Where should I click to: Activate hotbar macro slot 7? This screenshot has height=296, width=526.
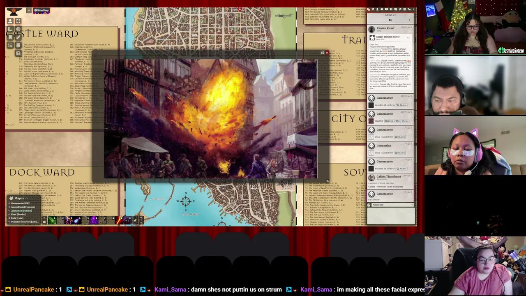pos(102,220)
